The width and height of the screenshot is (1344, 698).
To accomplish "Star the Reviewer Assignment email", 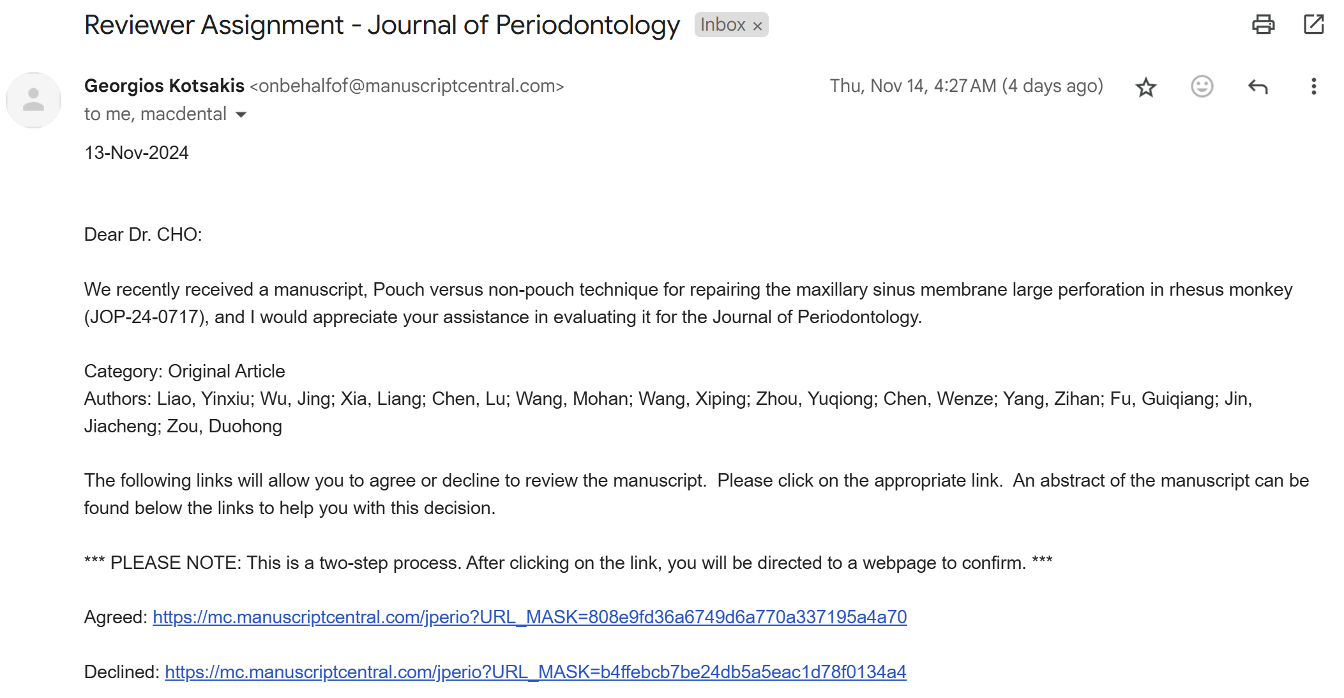I will point(1145,87).
